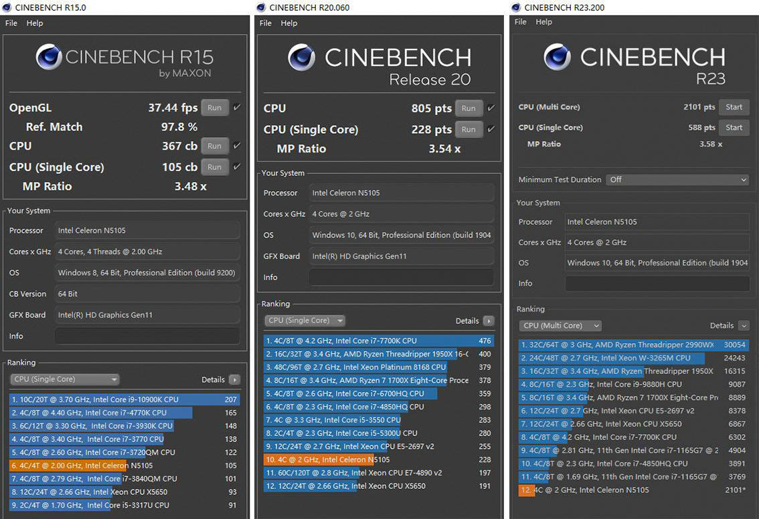Select Core i9-10900K row in R15 ranking
Image resolution: width=759 pixels, height=519 pixels.
pos(124,399)
